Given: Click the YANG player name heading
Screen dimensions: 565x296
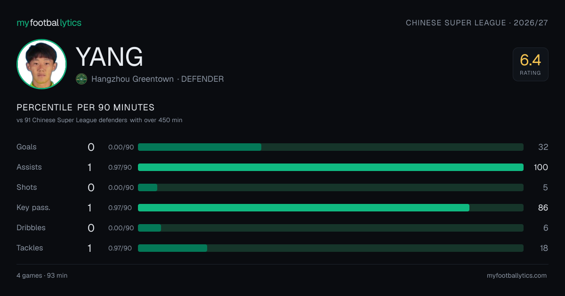Looking at the screenshot, I should point(110,57).
